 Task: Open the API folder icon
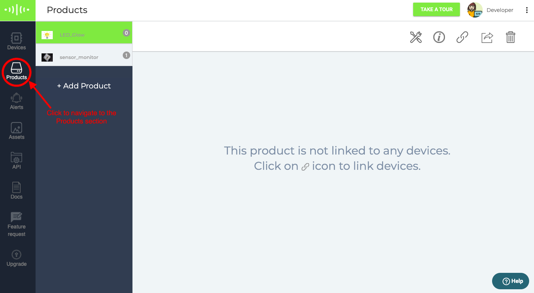pos(16,161)
